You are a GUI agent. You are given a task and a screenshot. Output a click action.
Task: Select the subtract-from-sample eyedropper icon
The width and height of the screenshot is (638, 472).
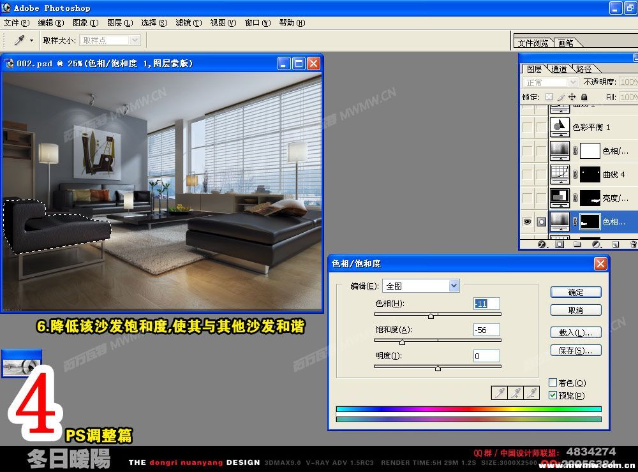[x=531, y=393]
